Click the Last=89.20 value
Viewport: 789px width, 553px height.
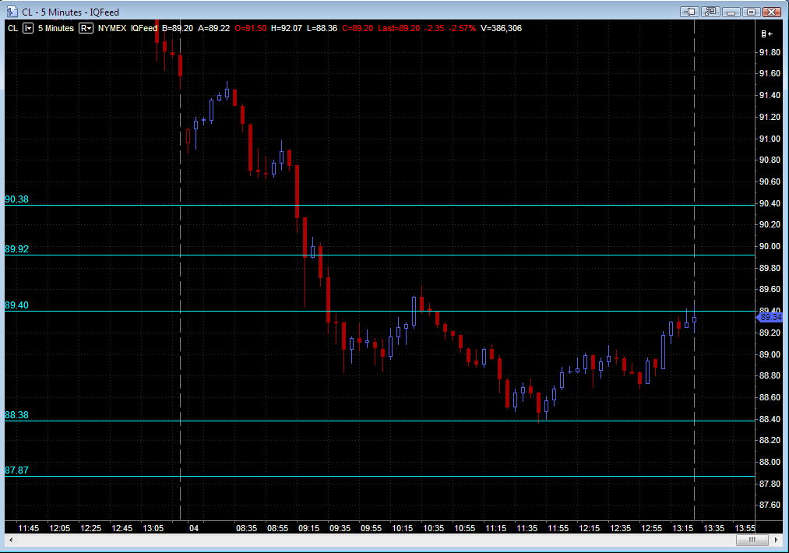click(x=399, y=28)
